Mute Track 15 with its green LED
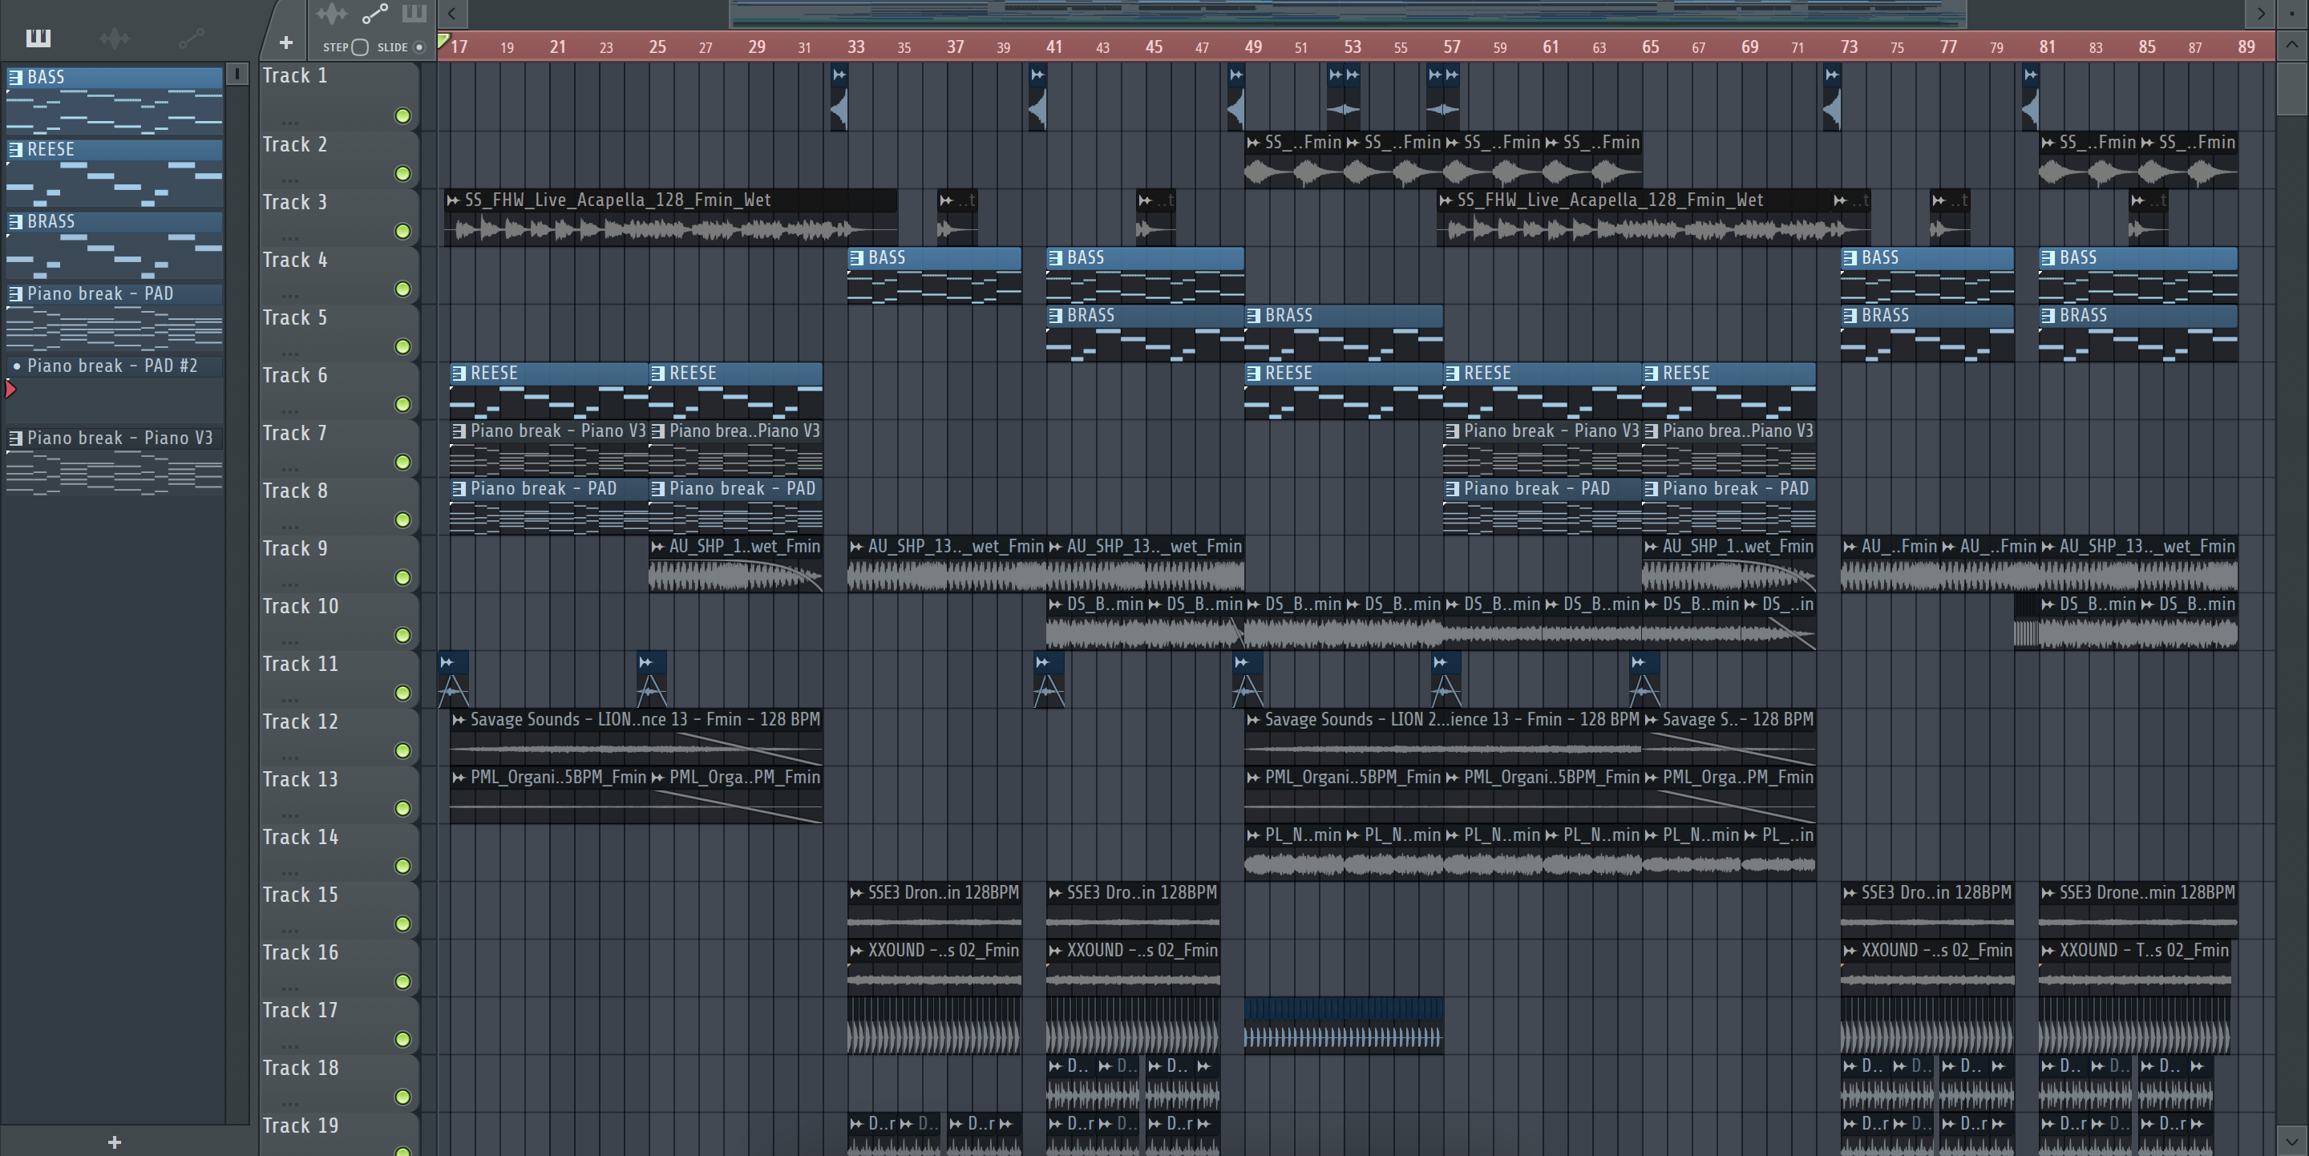Screen dimensions: 2309x1156 pyautogui.click(x=402, y=924)
